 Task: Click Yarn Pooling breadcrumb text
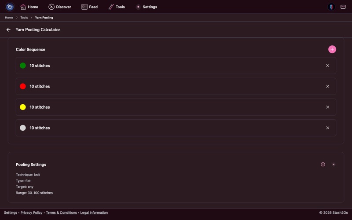click(44, 18)
